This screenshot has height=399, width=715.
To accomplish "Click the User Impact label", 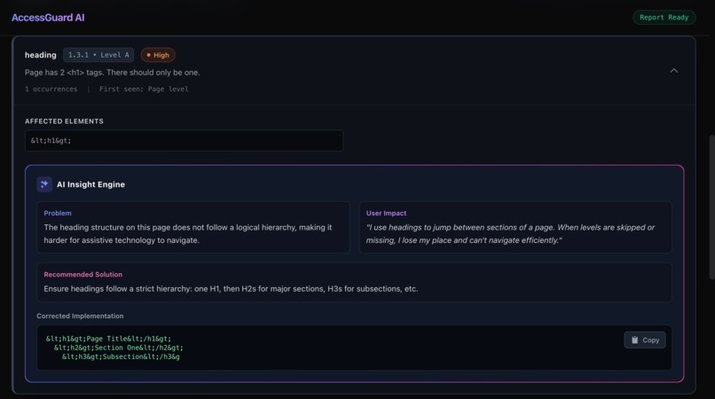I will click(x=386, y=213).
